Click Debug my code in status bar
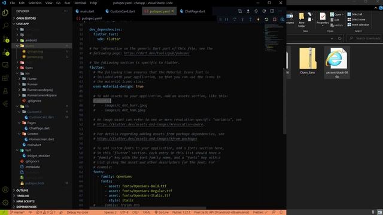 [x=77, y=213]
